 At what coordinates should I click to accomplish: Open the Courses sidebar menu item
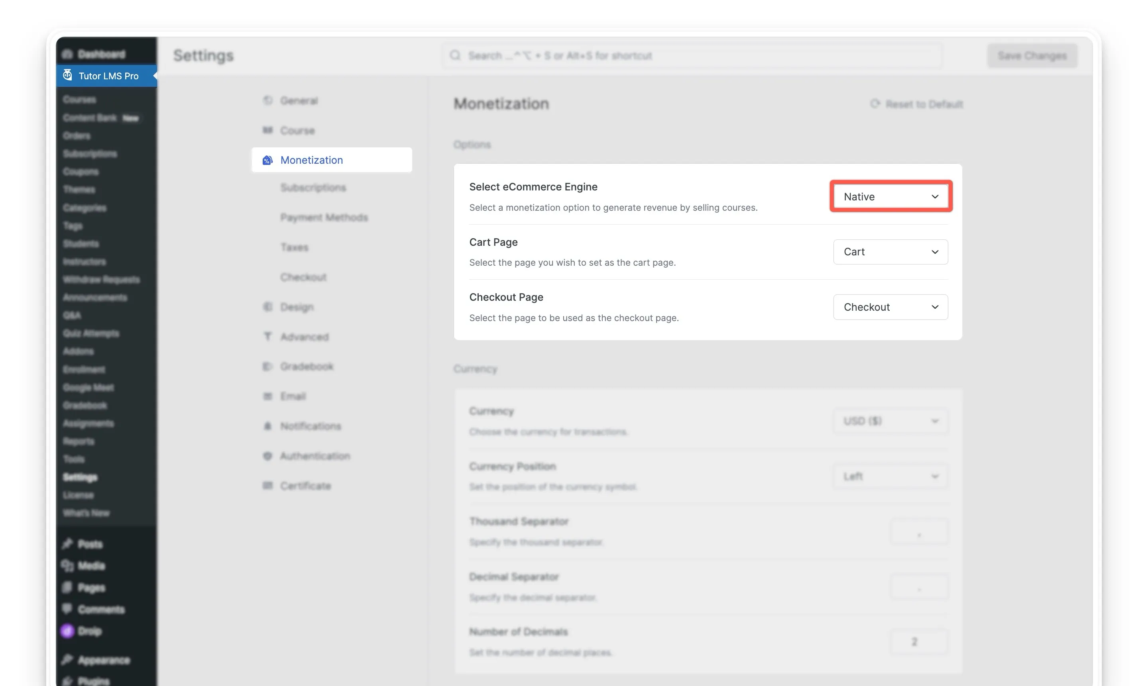coord(80,99)
